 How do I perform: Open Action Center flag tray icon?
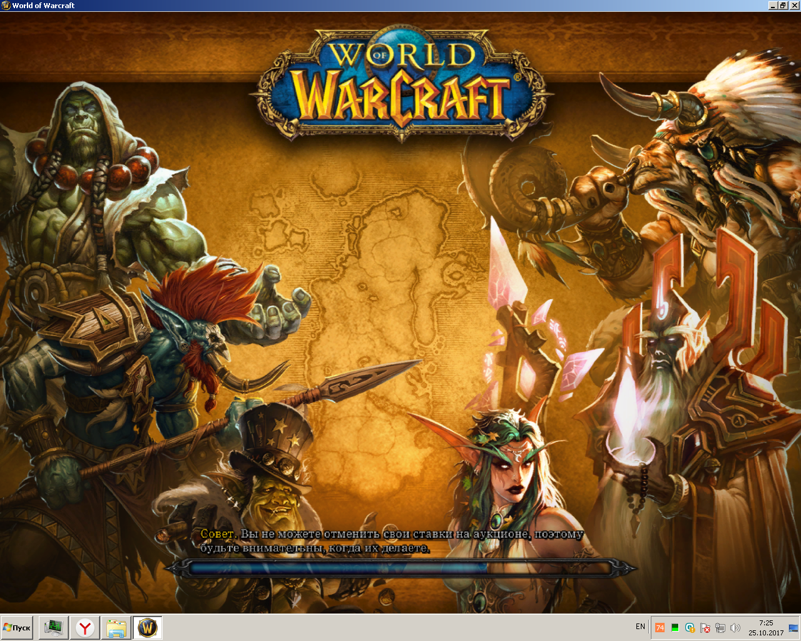[705, 627]
